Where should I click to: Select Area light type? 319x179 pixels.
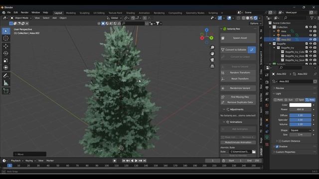(x=310, y=100)
